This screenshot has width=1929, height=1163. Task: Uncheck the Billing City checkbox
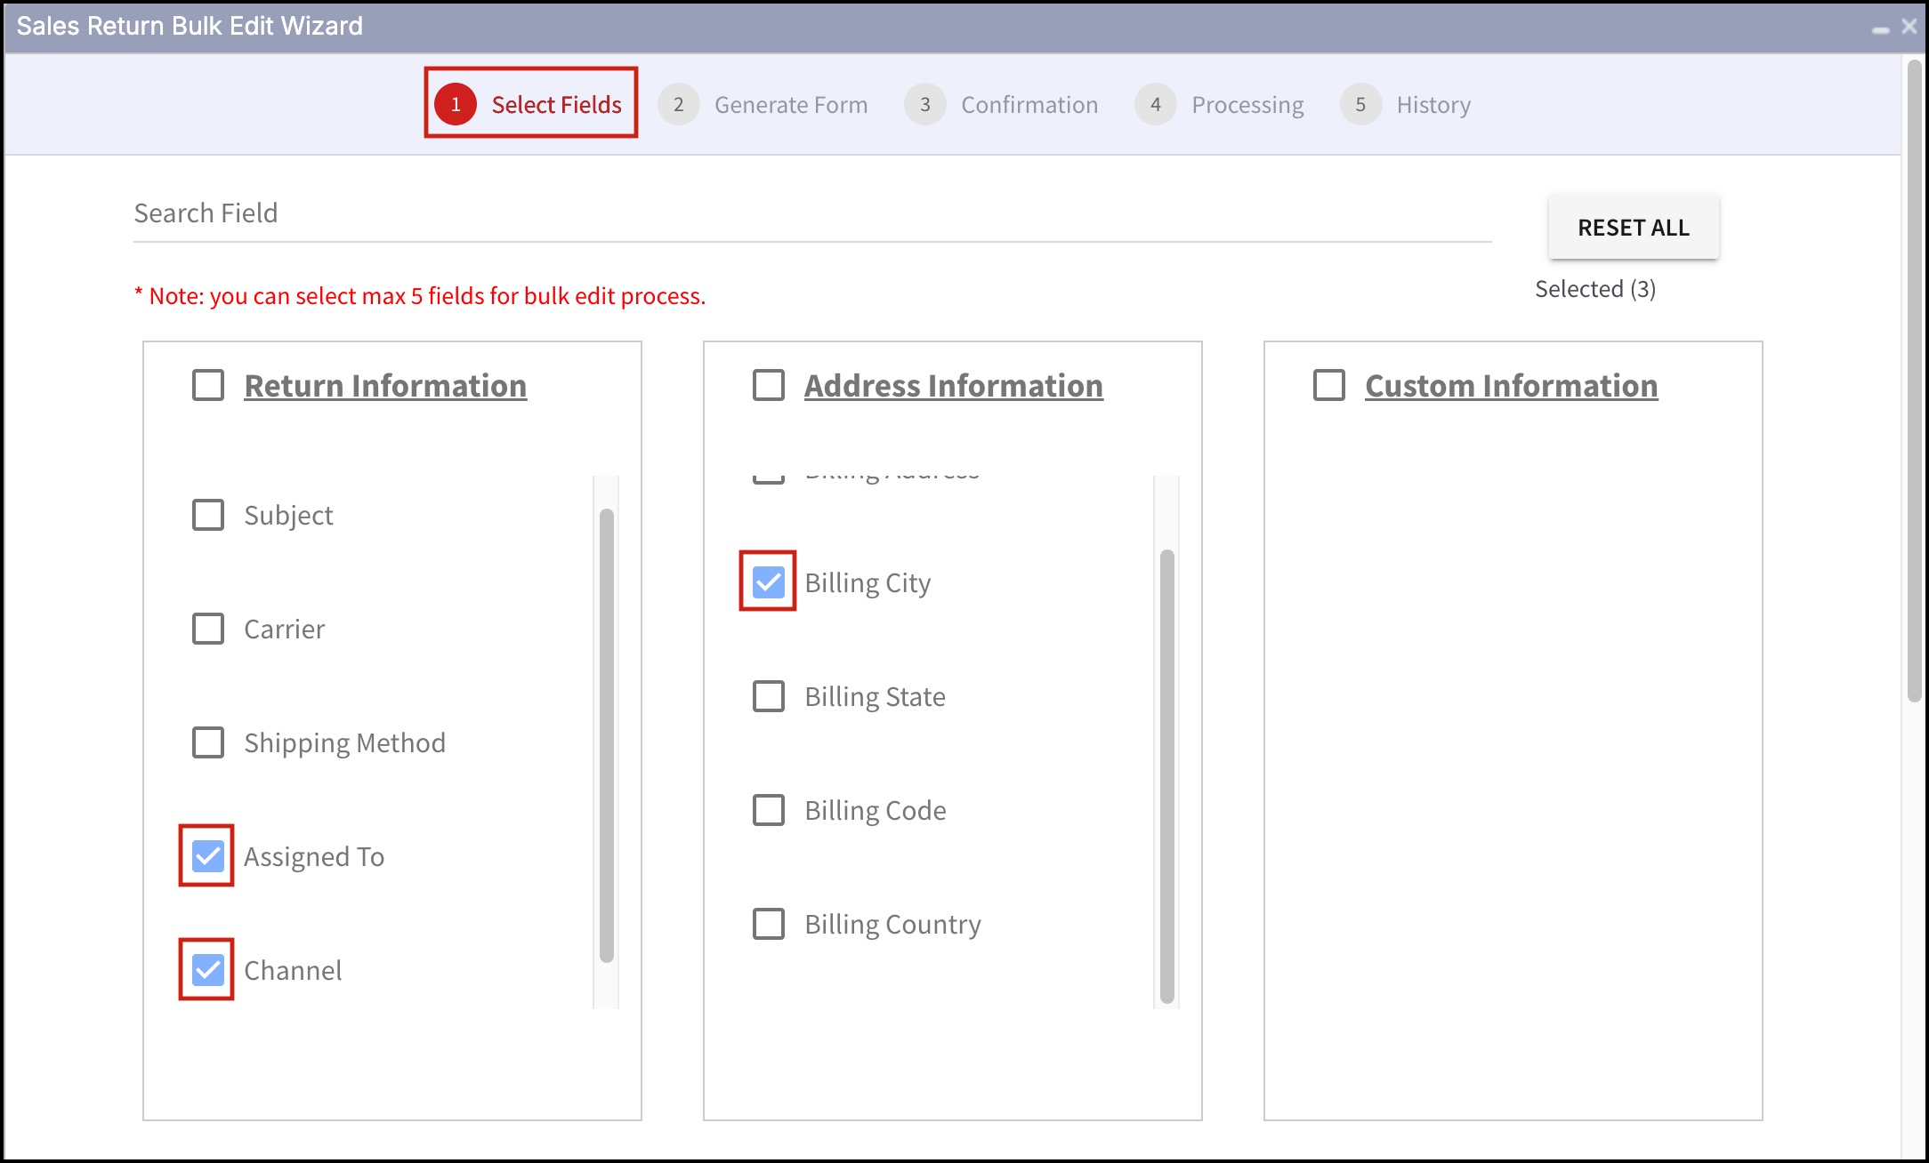pos(769,582)
